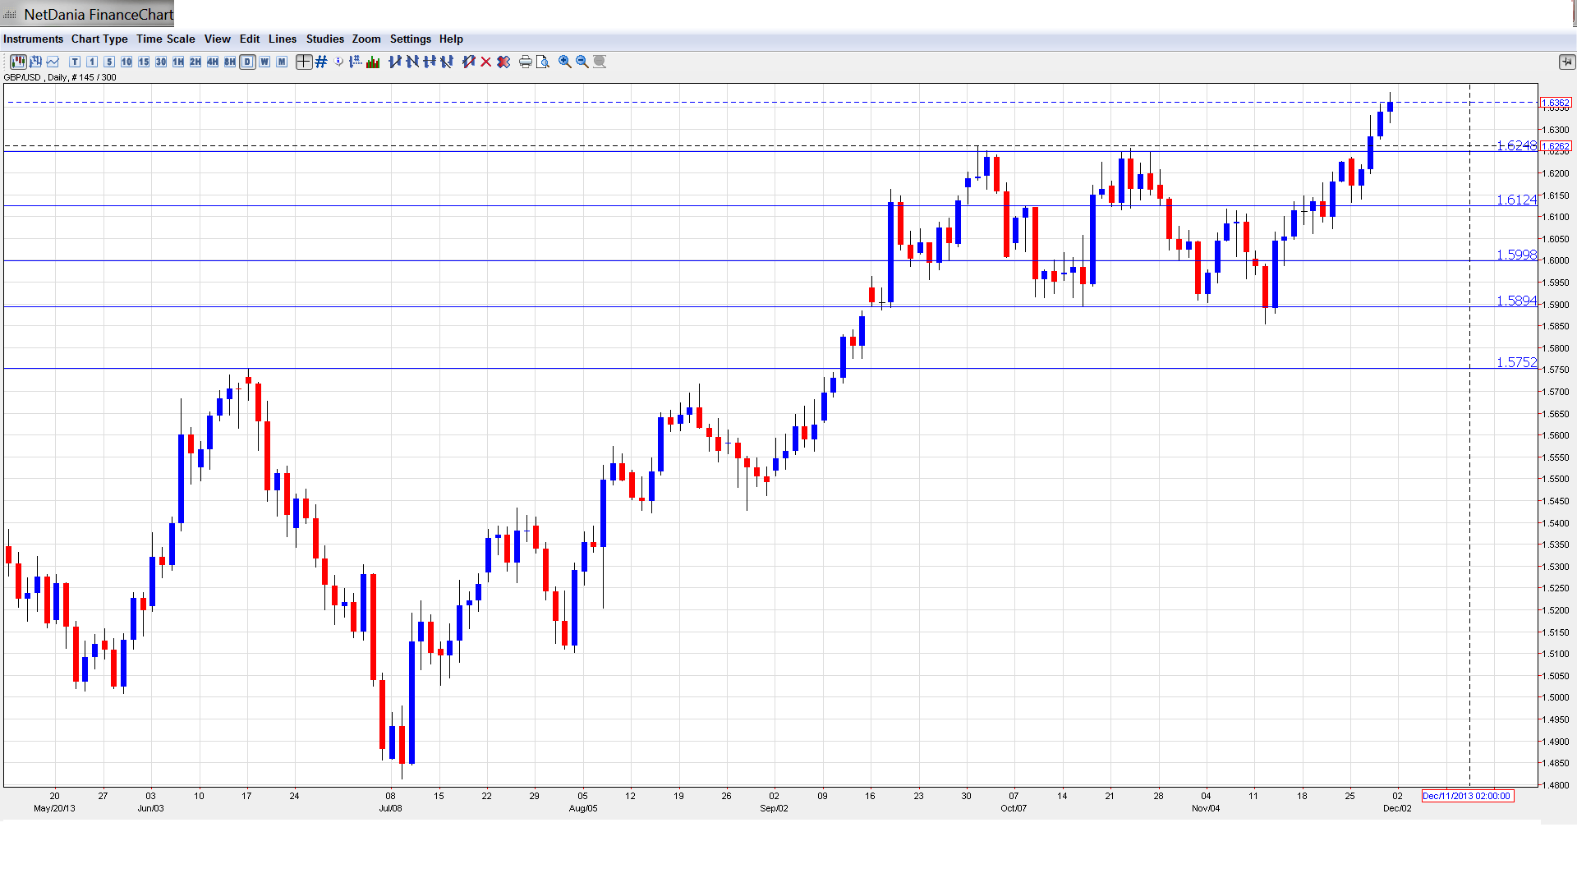The image size is (1577, 887).
Task: Switch to line chart type icon
Action: tap(53, 62)
